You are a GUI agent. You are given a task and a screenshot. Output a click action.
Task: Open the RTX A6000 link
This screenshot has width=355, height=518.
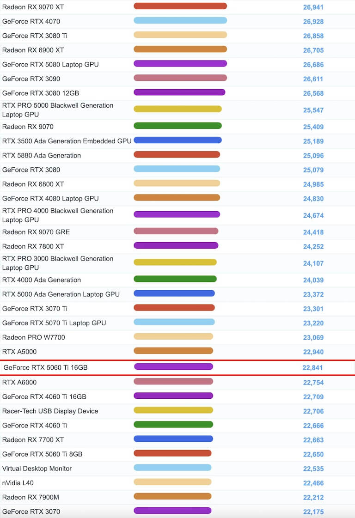[x=19, y=383]
